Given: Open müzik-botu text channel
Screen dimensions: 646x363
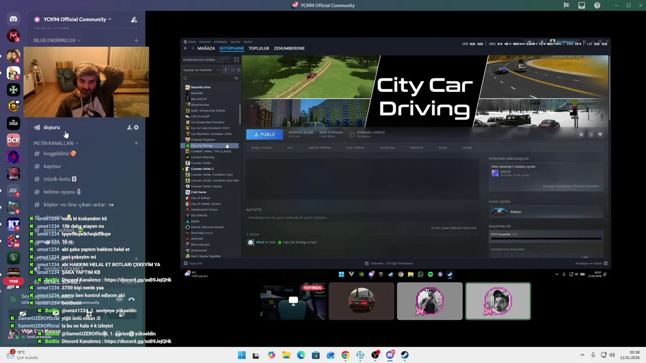Looking at the screenshot, I should click(60, 179).
